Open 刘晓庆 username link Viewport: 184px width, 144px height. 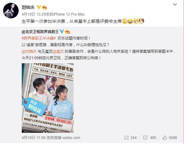[28, 7]
